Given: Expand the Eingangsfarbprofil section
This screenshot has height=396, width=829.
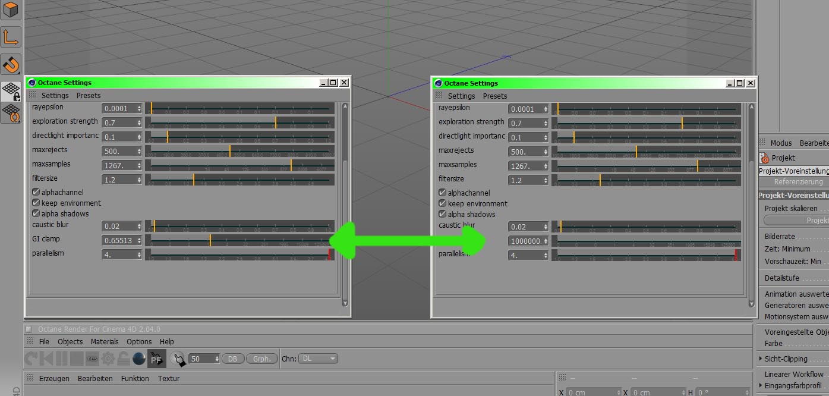Looking at the screenshot, I should point(760,386).
